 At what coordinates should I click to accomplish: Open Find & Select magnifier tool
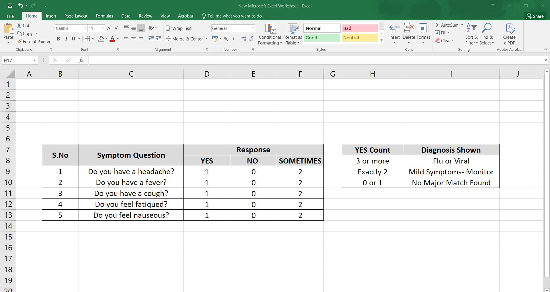[x=486, y=28]
